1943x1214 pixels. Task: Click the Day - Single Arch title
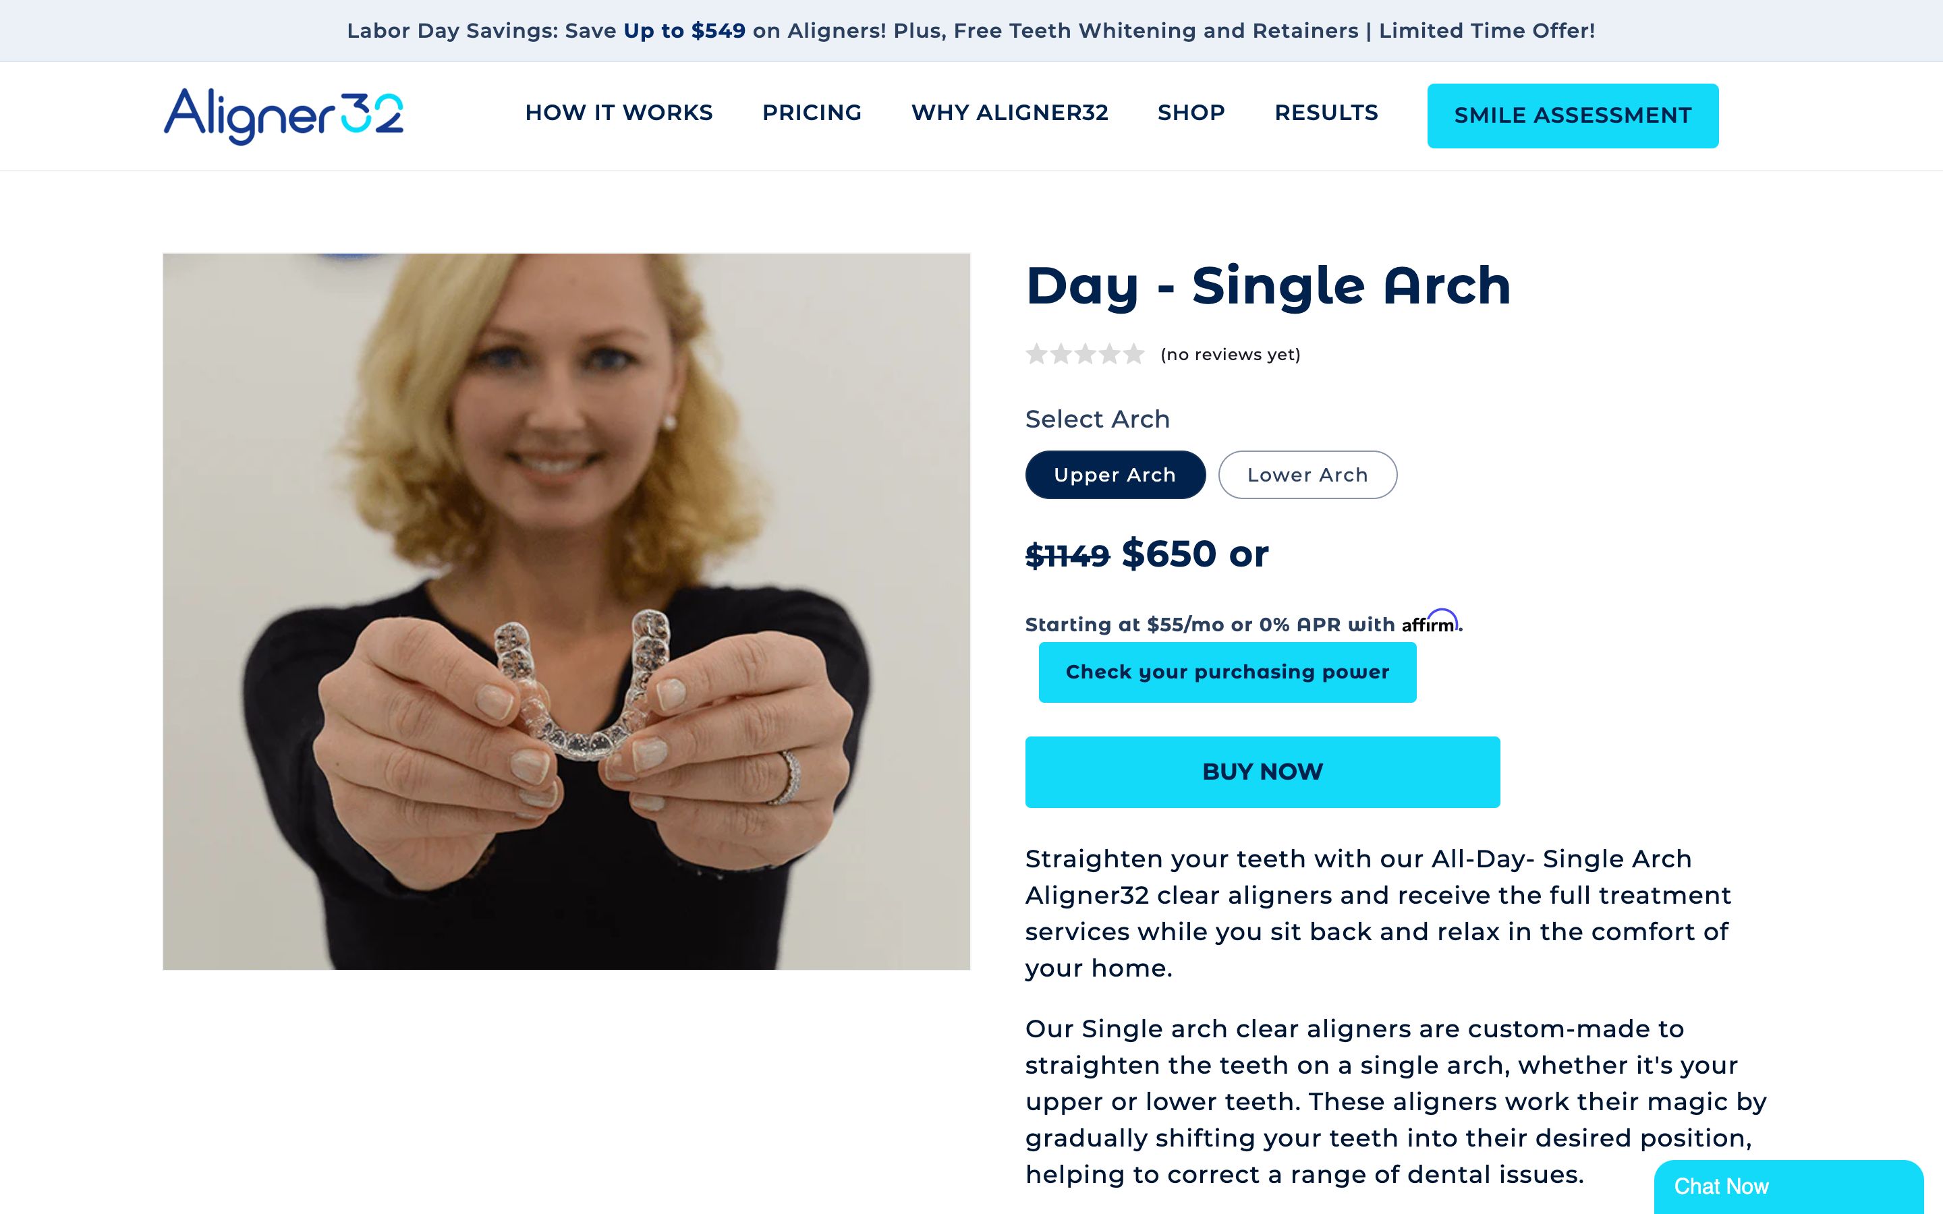point(1268,286)
